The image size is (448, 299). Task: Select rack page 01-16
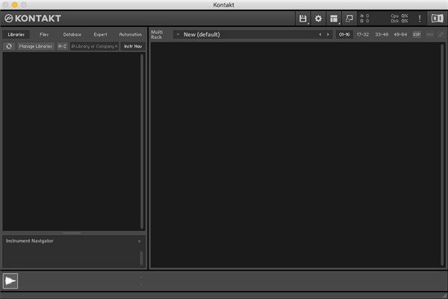[x=344, y=34]
